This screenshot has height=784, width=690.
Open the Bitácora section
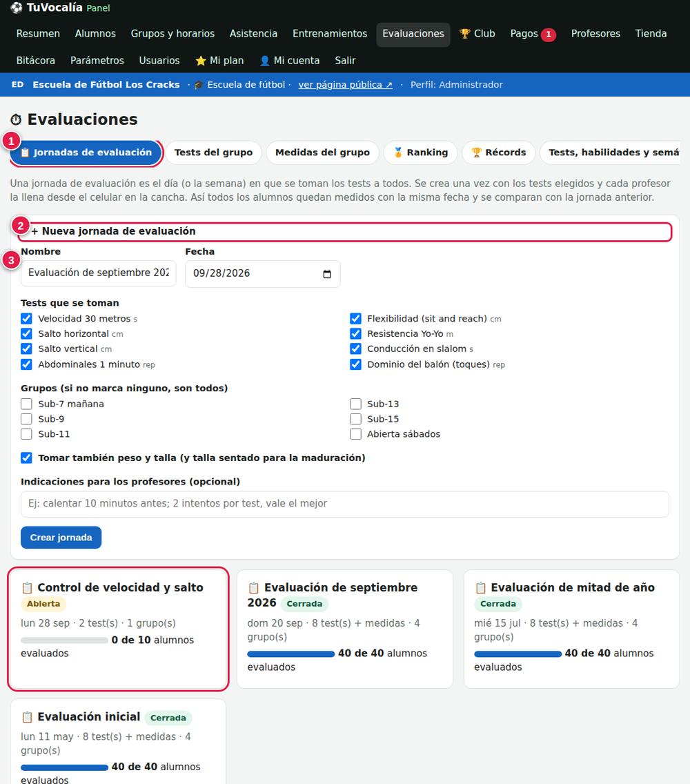pos(36,61)
